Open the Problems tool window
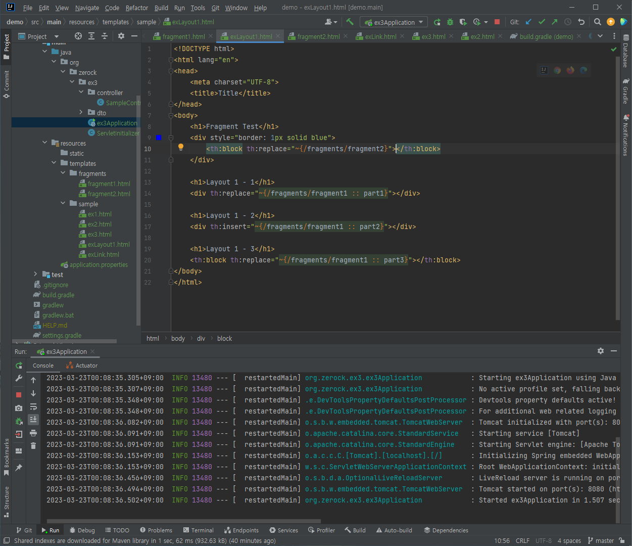The image size is (632, 546). [156, 530]
